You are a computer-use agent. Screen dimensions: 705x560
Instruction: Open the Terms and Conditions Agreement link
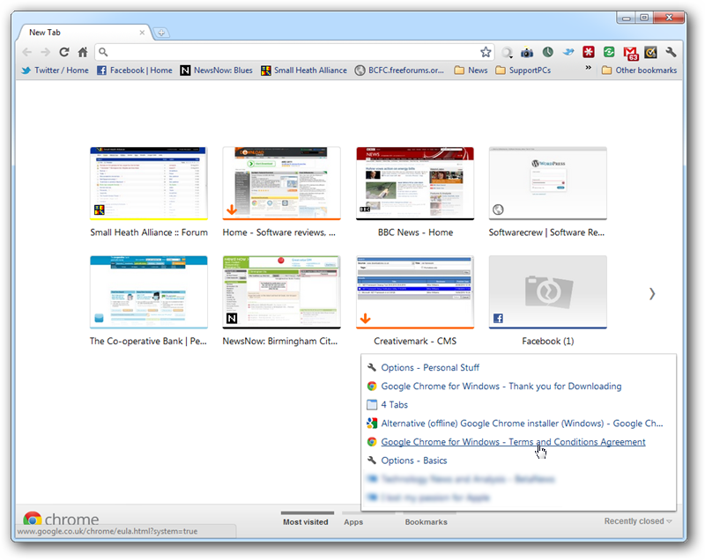(511, 441)
